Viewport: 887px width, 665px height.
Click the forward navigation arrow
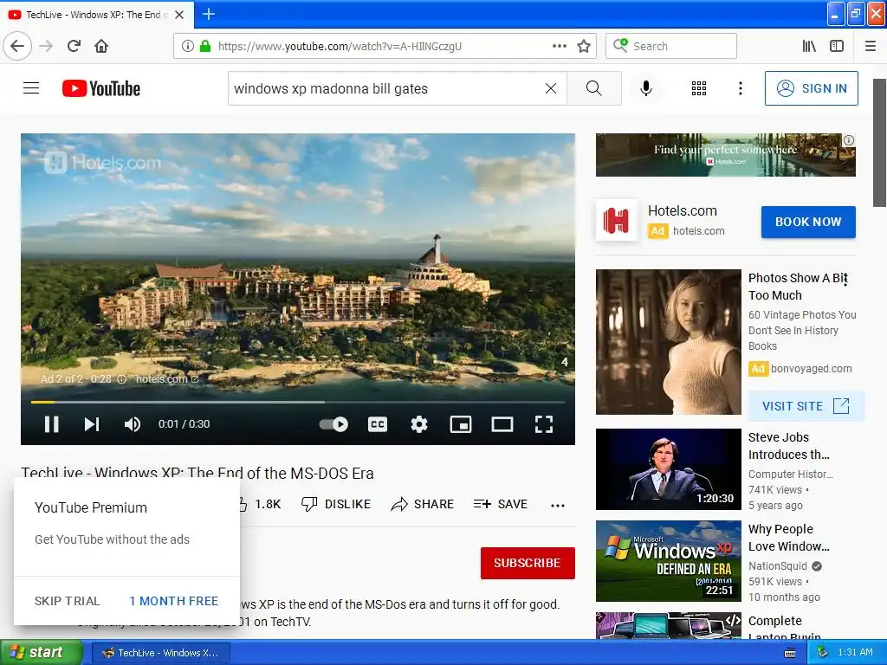[46, 46]
